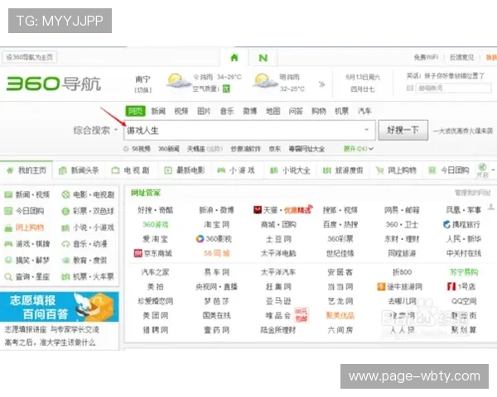Open the 360游戏 green link

pos(156,224)
